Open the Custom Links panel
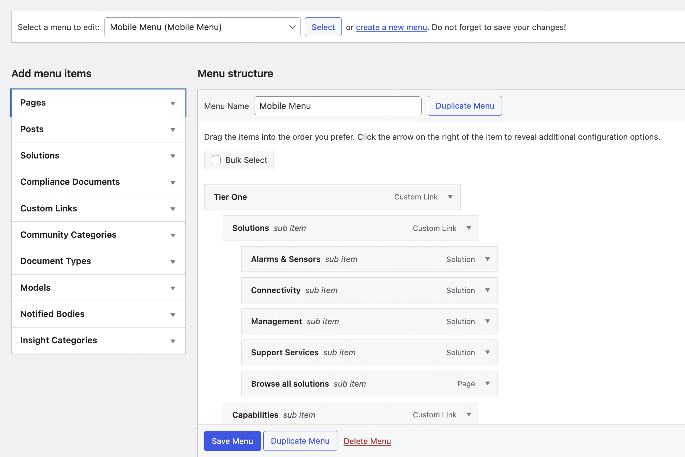The height and width of the screenshot is (457, 685). point(173,209)
